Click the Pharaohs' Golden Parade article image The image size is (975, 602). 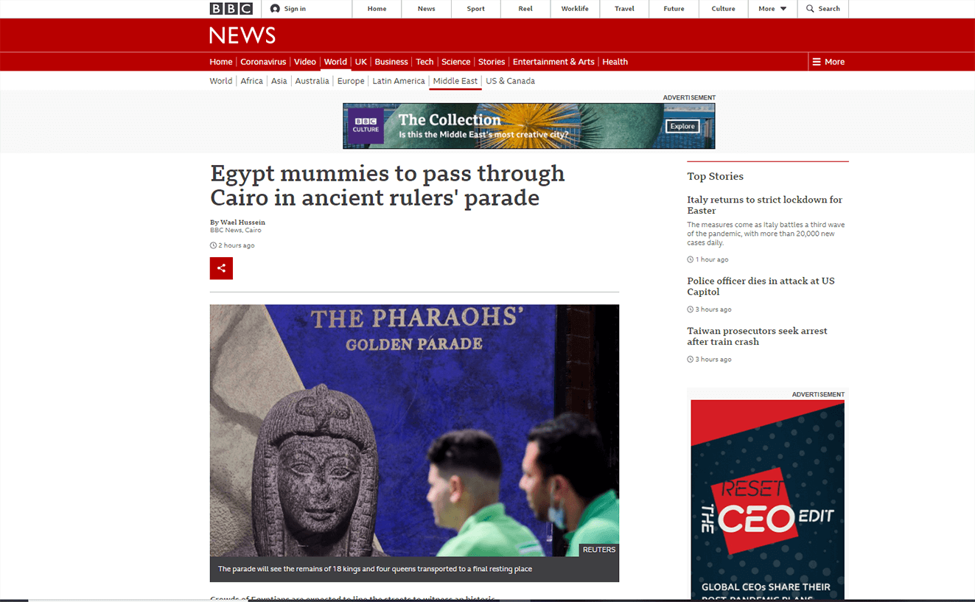pos(414,430)
